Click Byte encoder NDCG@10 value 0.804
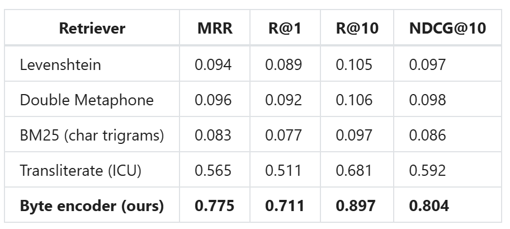Viewport: 510px width, 229px height. pyautogui.click(x=429, y=205)
